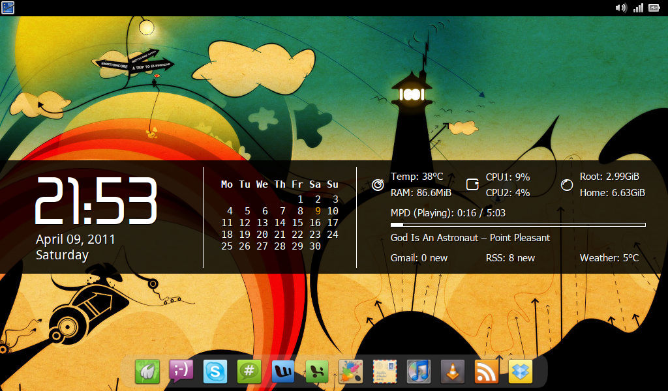Screen dimensions: 668x391
Task: Seek within the MPD song progress bar
Action: pos(518,225)
